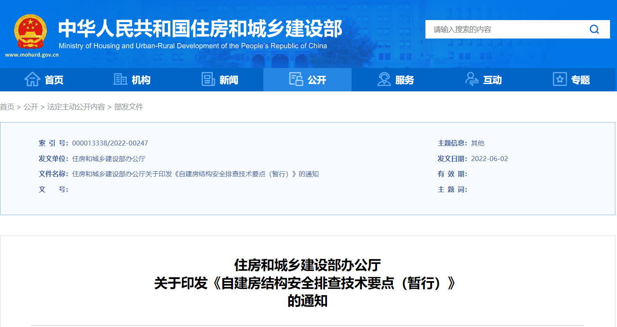
Task: Open the 法定主动公开内容 breadcrumb link
Action: click(x=76, y=107)
